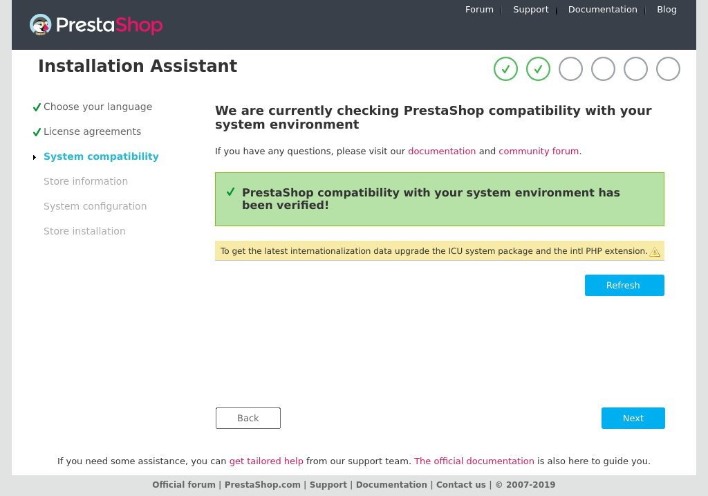Click the PrestaShop puffin logo
The width and height of the screenshot is (708, 496).
coord(40,24)
